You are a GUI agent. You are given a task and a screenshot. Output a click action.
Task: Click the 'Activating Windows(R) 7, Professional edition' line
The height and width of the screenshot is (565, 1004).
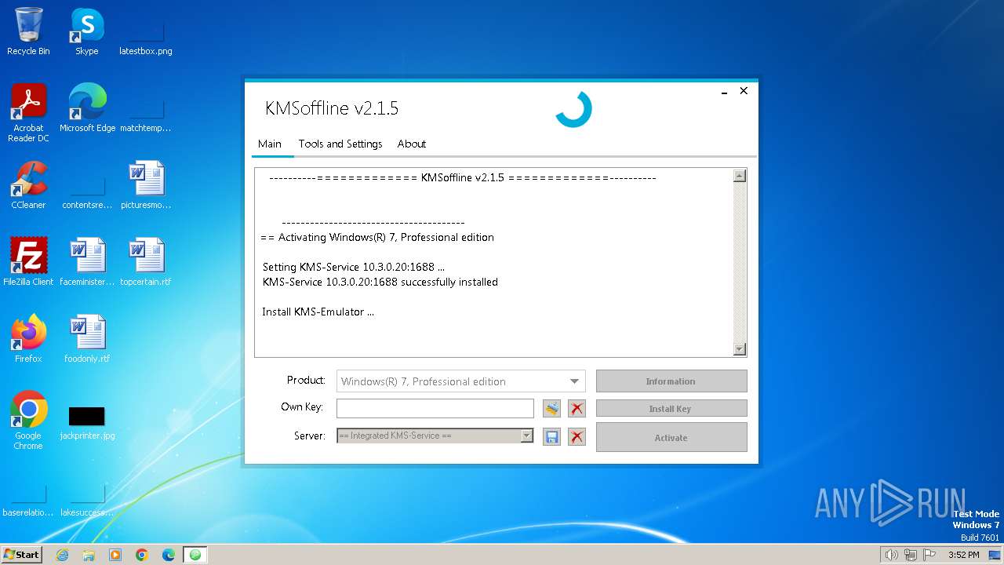click(x=377, y=237)
